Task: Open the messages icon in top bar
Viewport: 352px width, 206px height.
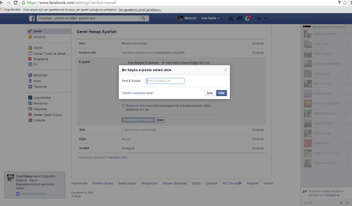Action: (239, 18)
